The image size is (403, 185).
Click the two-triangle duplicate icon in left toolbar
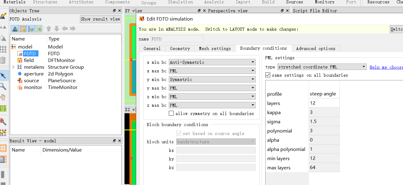pos(3,27)
